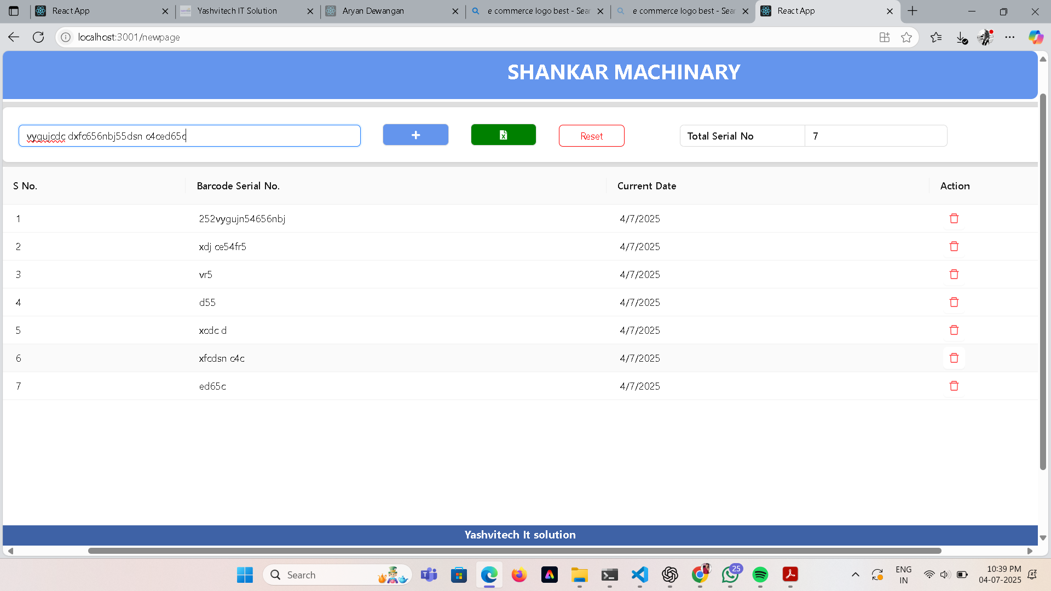Add serial using the plus button

tap(415, 135)
